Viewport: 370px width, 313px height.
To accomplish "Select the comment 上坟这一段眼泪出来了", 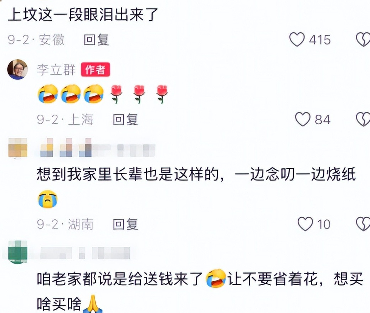I will pos(83,15).
